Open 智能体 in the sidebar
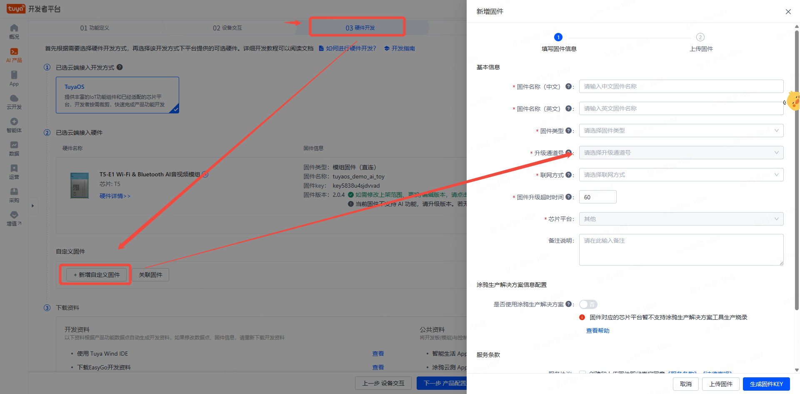This screenshot has height=394, width=800. (14, 125)
